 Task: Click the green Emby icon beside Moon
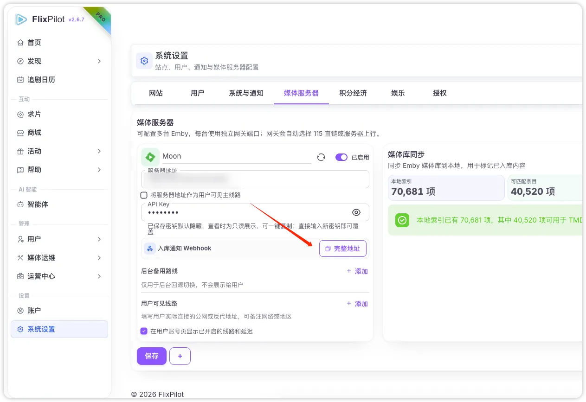tap(150, 157)
